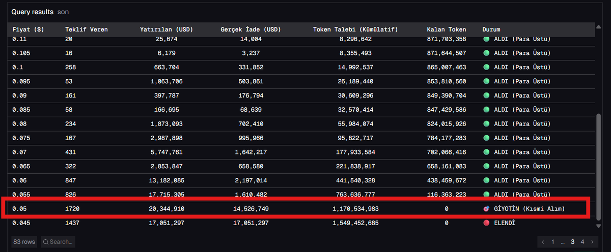Go to next page arrow
The image size is (611, 252).
(x=593, y=242)
